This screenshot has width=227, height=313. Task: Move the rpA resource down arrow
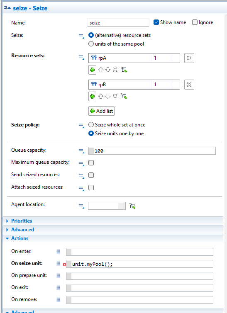tap(108, 70)
